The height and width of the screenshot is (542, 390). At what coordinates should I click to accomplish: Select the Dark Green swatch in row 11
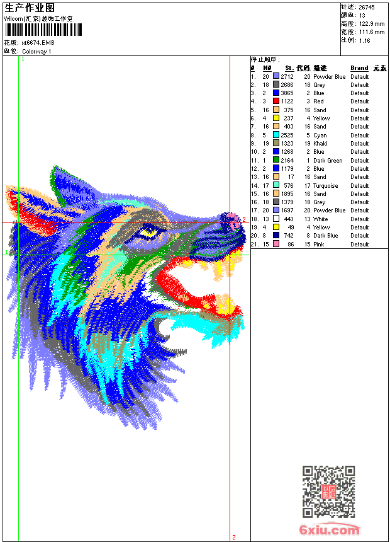point(276,160)
